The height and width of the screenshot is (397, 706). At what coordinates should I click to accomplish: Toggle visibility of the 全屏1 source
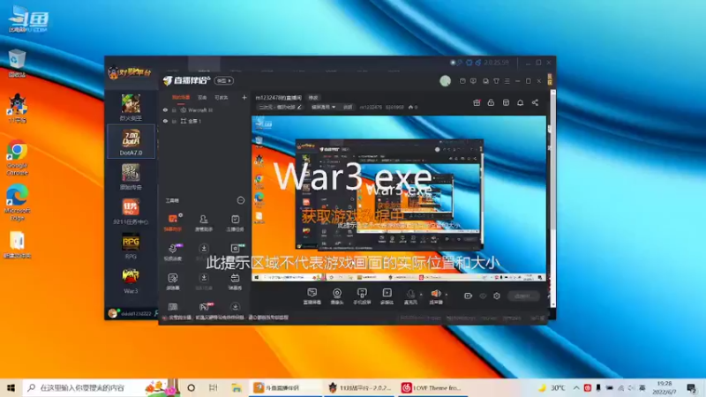tap(165, 121)
